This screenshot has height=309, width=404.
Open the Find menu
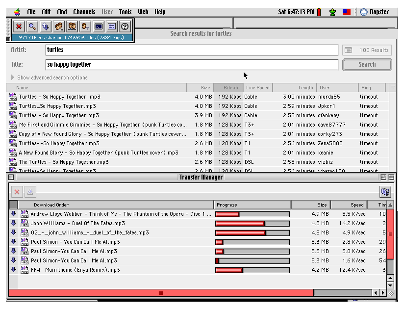tap(62, 12)
